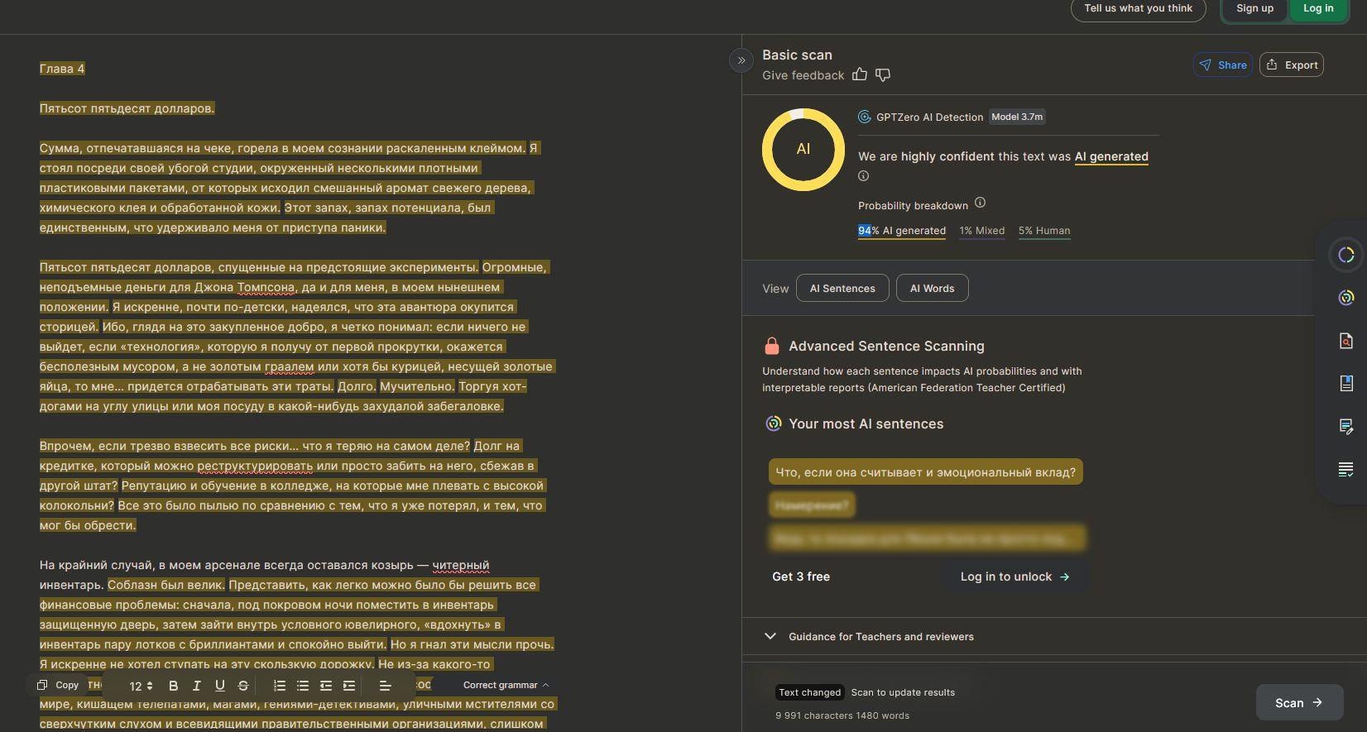Open the checklist icon in right sidebar
1367x732 pixels.
(1345, 470)
